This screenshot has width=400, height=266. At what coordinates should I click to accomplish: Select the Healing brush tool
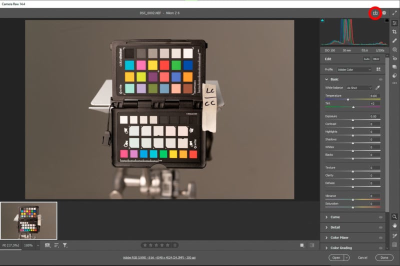click(x=394, y=40)
